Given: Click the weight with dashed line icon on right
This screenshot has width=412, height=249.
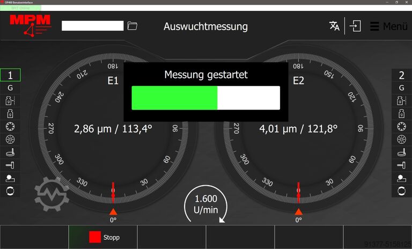Looking at the screenshot, I should point(401,100).
